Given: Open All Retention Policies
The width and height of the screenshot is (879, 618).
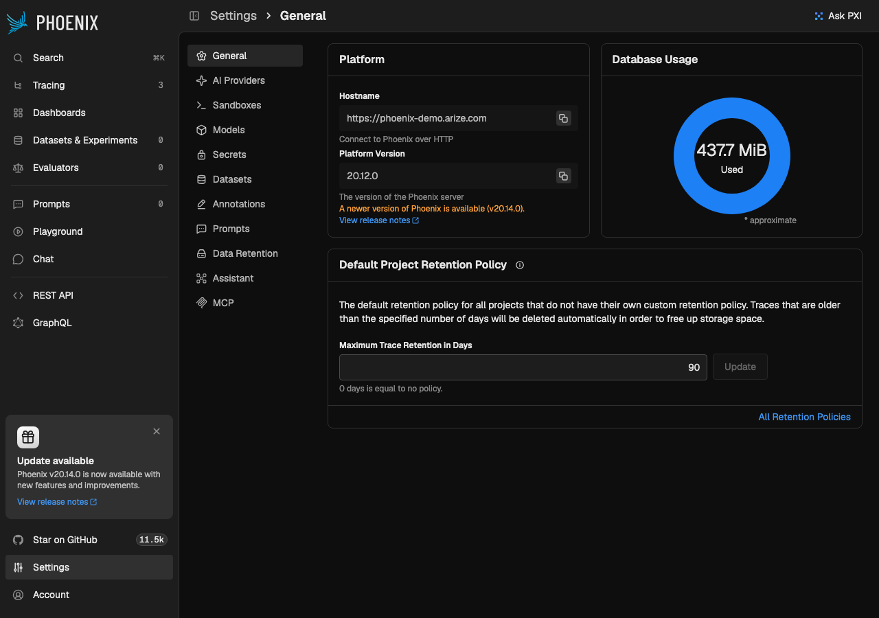Looking at the screenshot, I should [804, 417].
